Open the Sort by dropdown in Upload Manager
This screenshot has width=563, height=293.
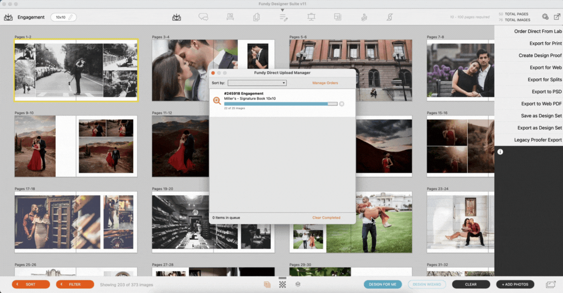coord(257,83)
